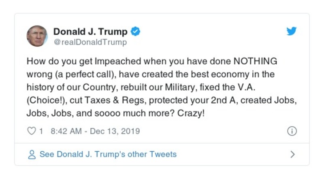Image resolution: width=324 pixels, height=180 pixels.
Task: Open the tweet info circle icon
Action: [292, 131]
